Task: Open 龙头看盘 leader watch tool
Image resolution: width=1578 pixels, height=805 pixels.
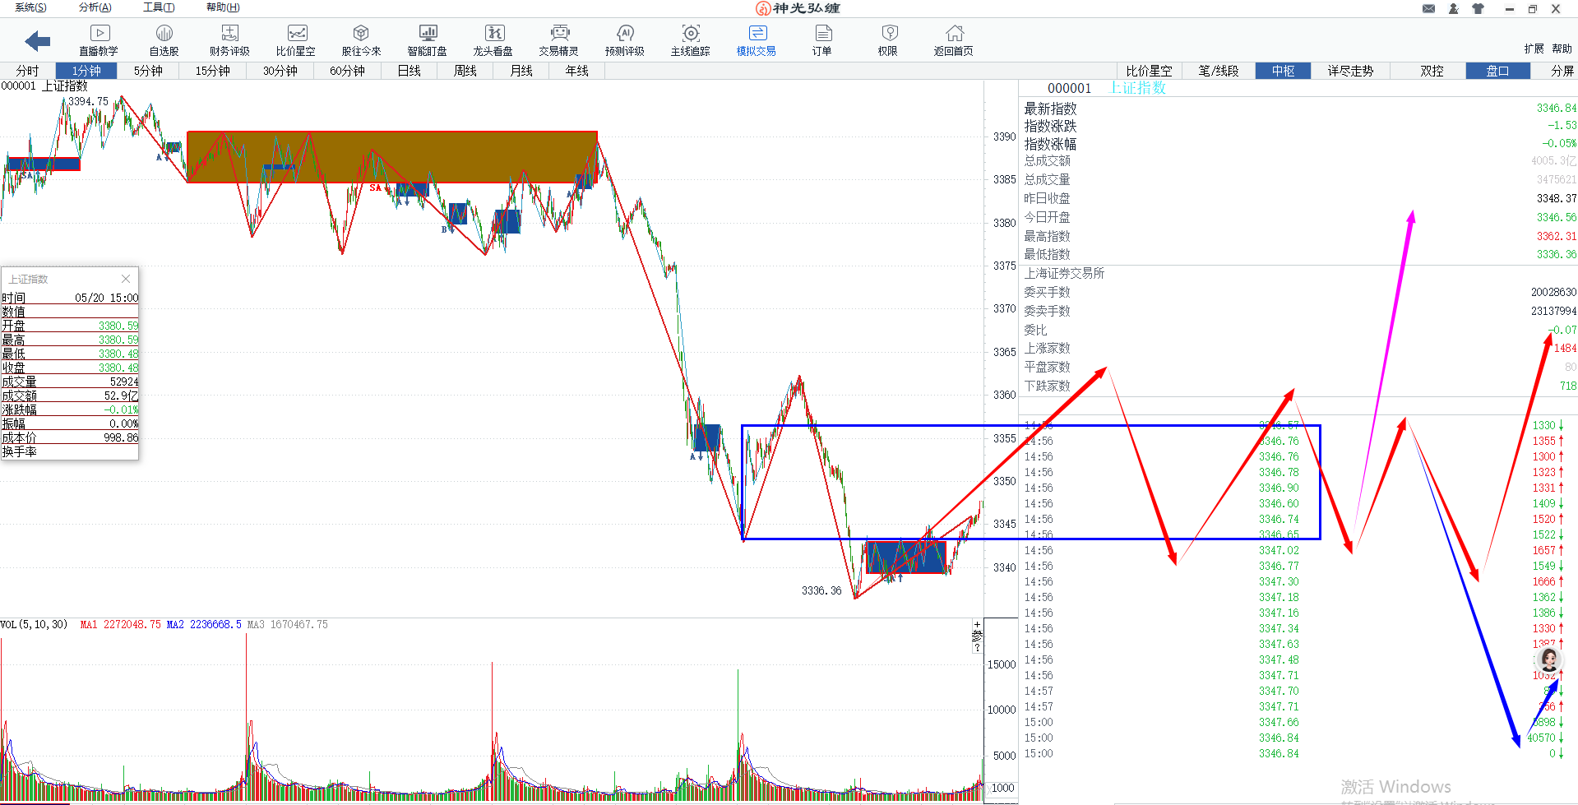Action: coord(493,39)
